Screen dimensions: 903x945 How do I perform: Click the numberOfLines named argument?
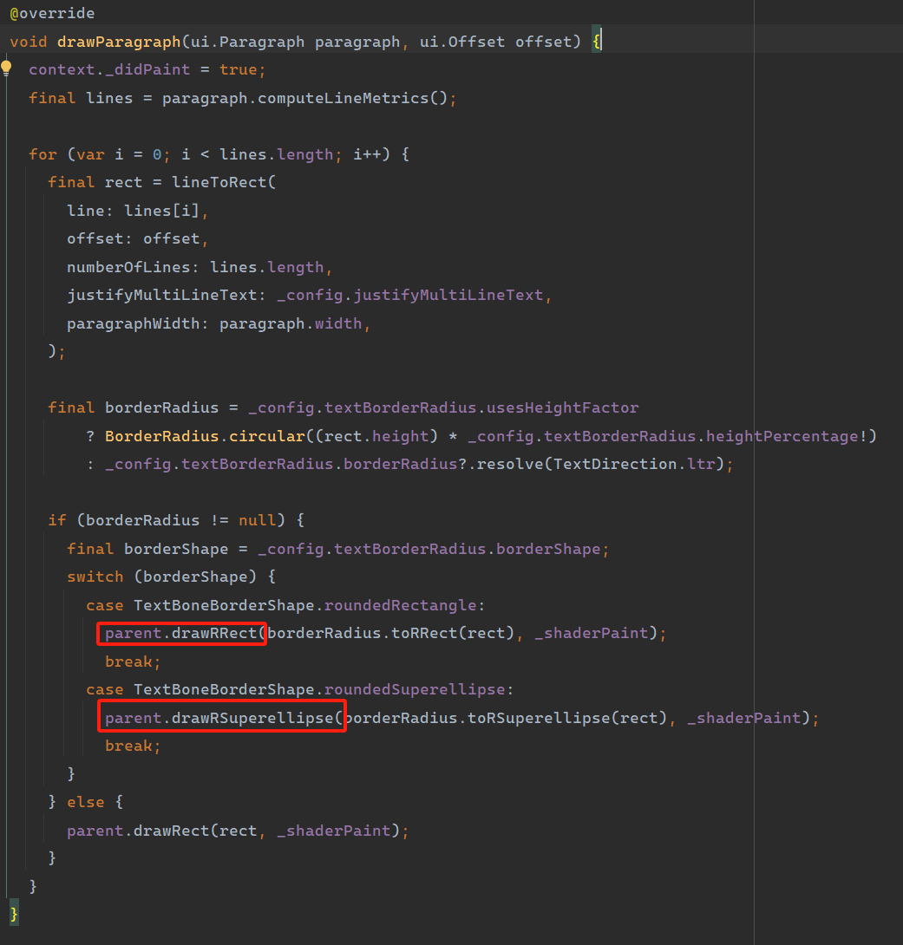click(x=128, y=267)
